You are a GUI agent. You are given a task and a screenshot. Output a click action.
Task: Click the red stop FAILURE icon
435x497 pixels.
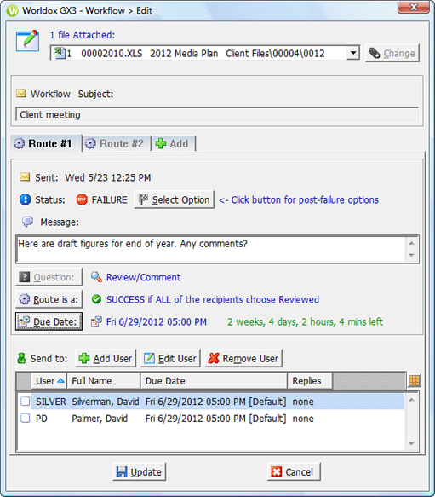click(82, 199)
